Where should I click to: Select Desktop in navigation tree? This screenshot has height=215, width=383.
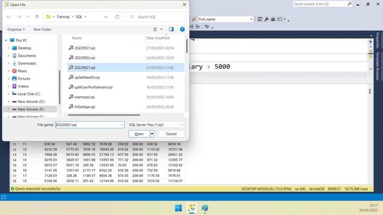pos(25,48)
